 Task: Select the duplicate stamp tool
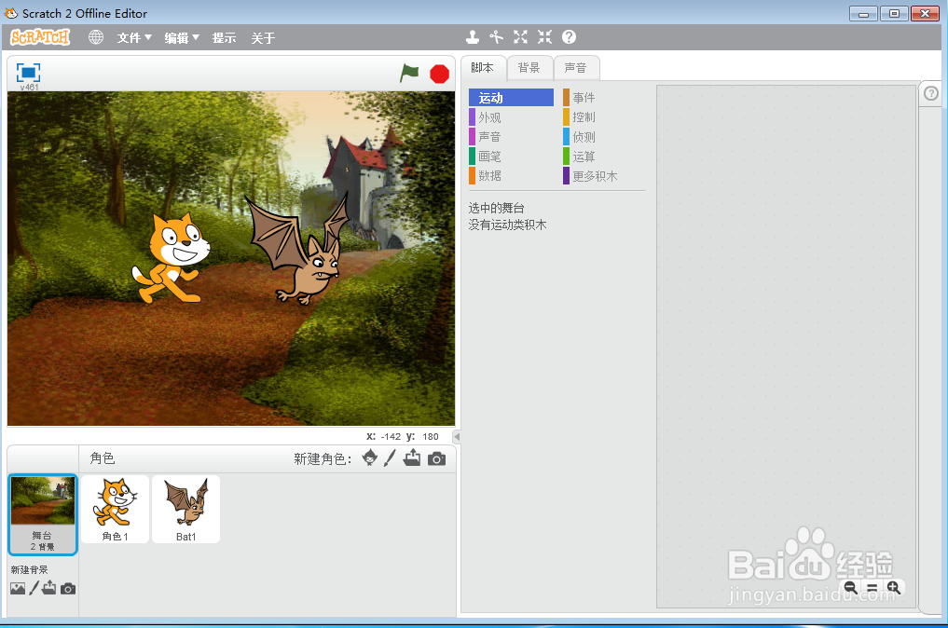click(473, 37)
